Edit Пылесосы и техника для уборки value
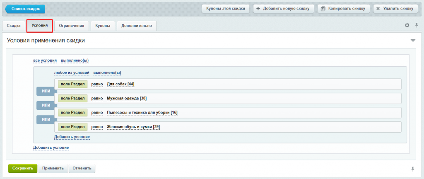The width and height of the screenshot is (424, 179). [142, 112]
